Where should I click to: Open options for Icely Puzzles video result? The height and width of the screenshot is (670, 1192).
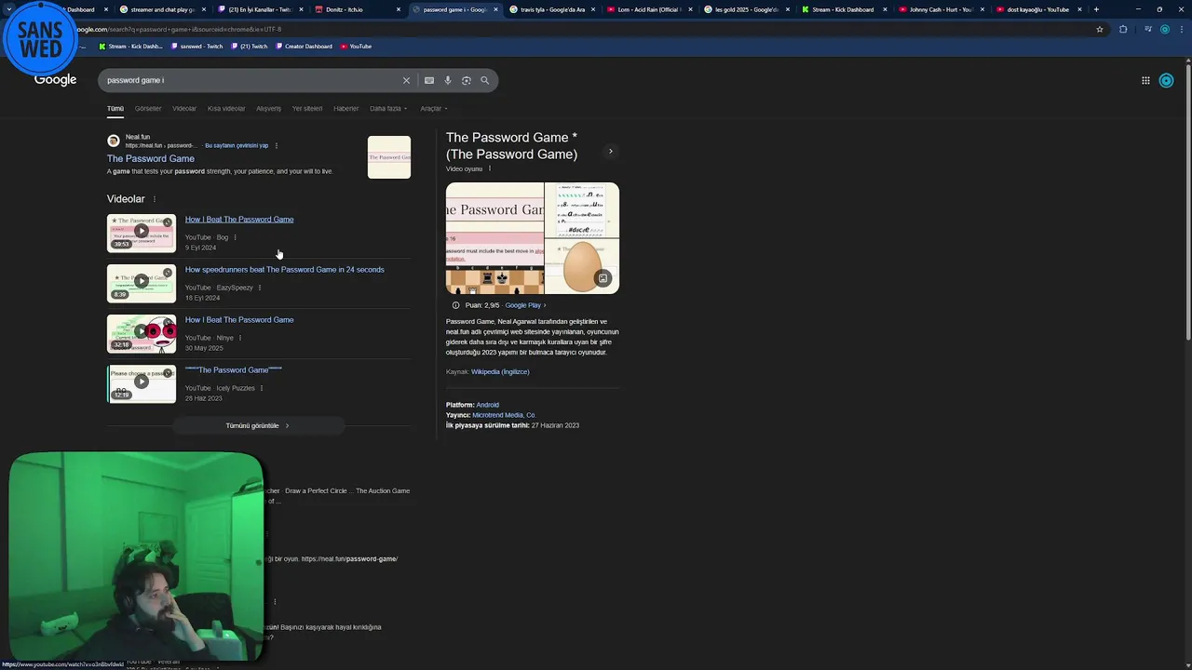point(262,388)
